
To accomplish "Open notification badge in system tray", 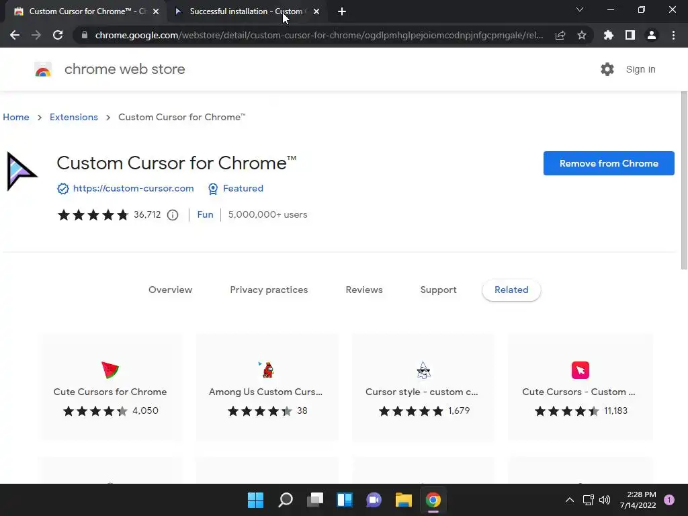I will [669, 500].
